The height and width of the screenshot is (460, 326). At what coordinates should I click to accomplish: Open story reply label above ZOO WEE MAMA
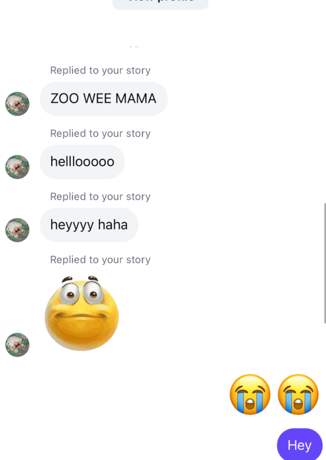(x=100, y=71)
